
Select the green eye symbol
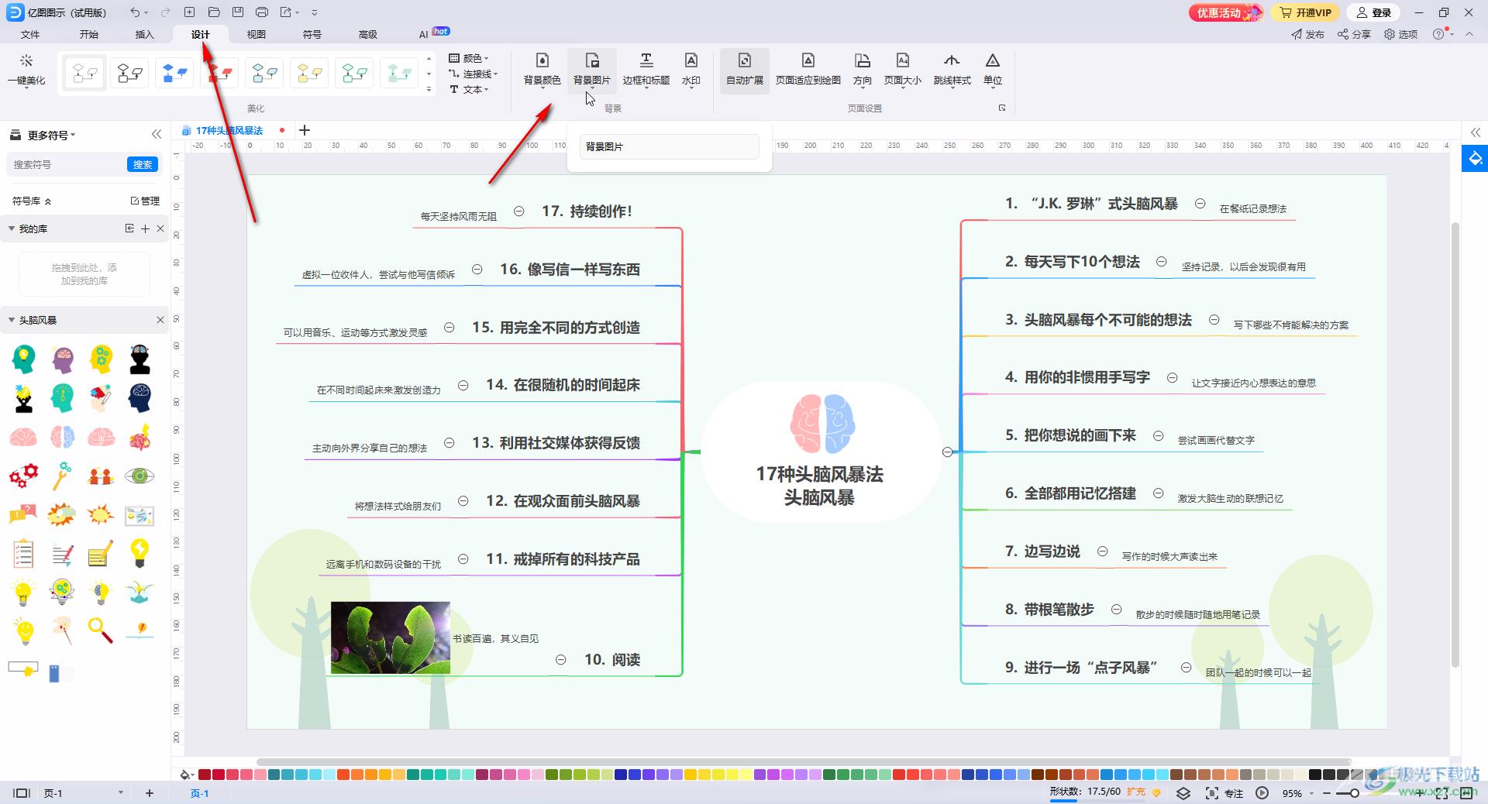(139, 476)
